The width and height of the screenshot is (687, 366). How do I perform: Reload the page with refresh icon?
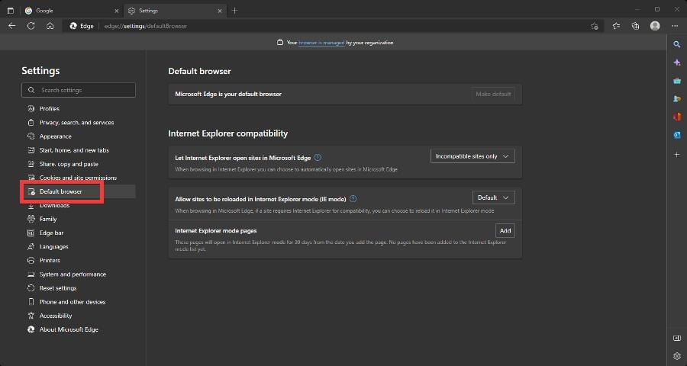(x=31, y=26)
